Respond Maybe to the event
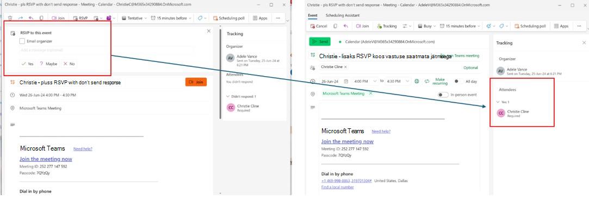The width and height of the screenshot is (589, 199). pyautogui.click(x=48, y=64)
